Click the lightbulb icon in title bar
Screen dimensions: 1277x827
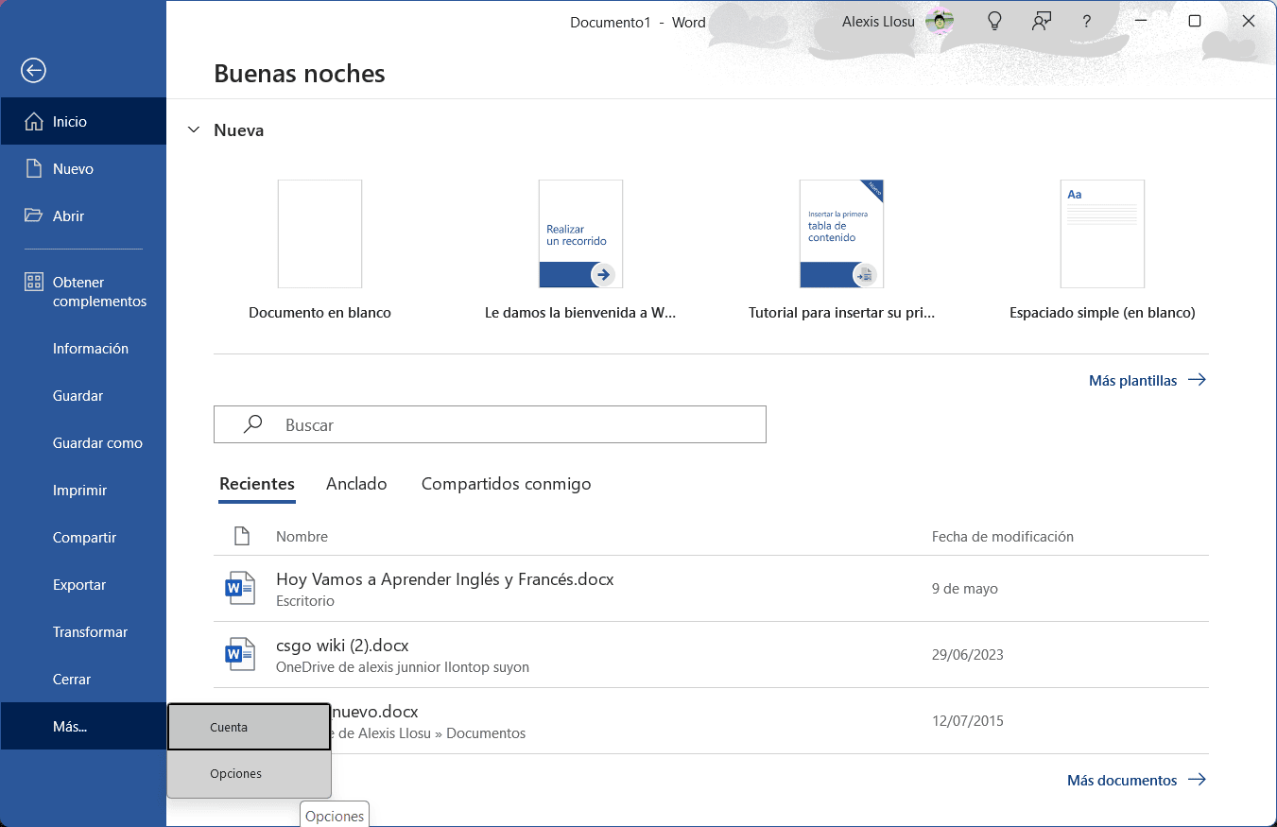994,21
